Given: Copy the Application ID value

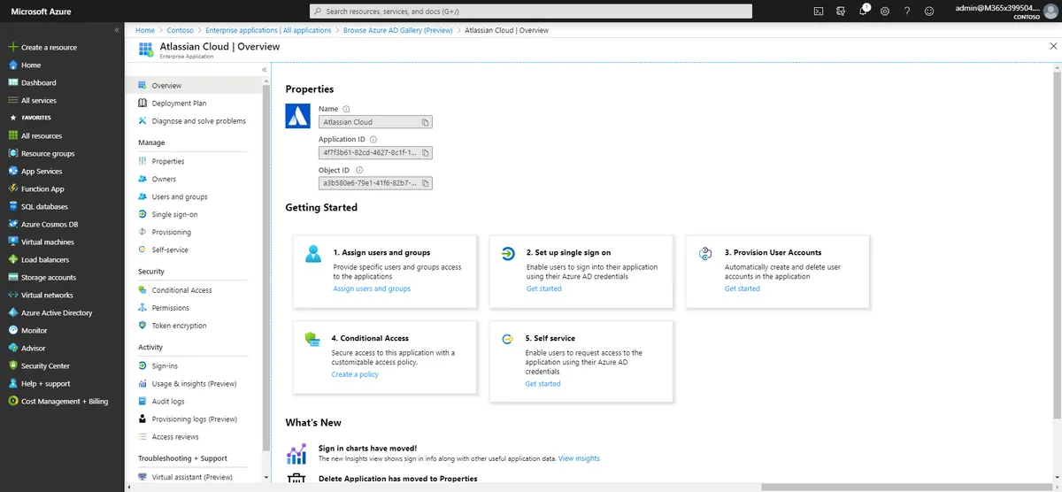Looking at the screenshot, I should pyautogui.click(x=426, y=153).
